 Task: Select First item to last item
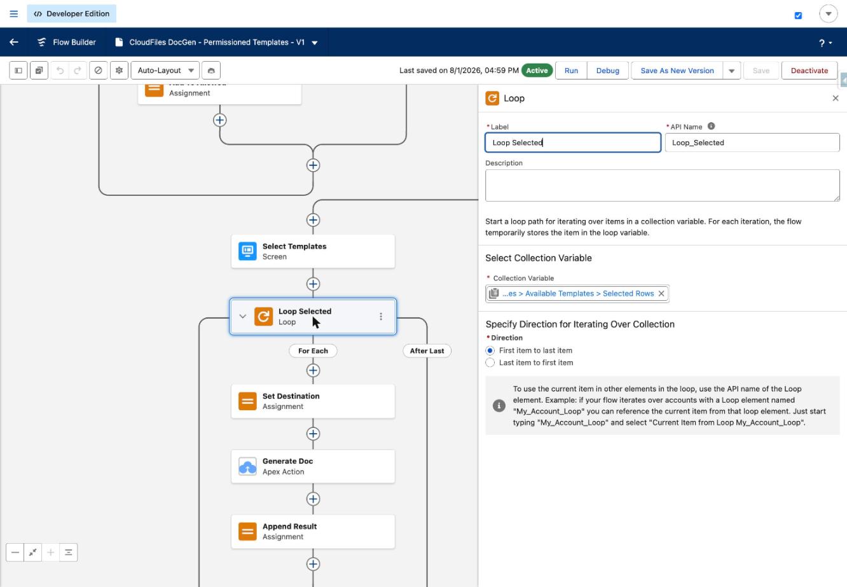click(x=490, y=350)
